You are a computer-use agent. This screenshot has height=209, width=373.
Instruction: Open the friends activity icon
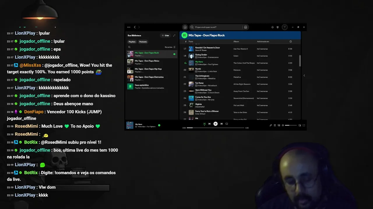pos(278,27)
